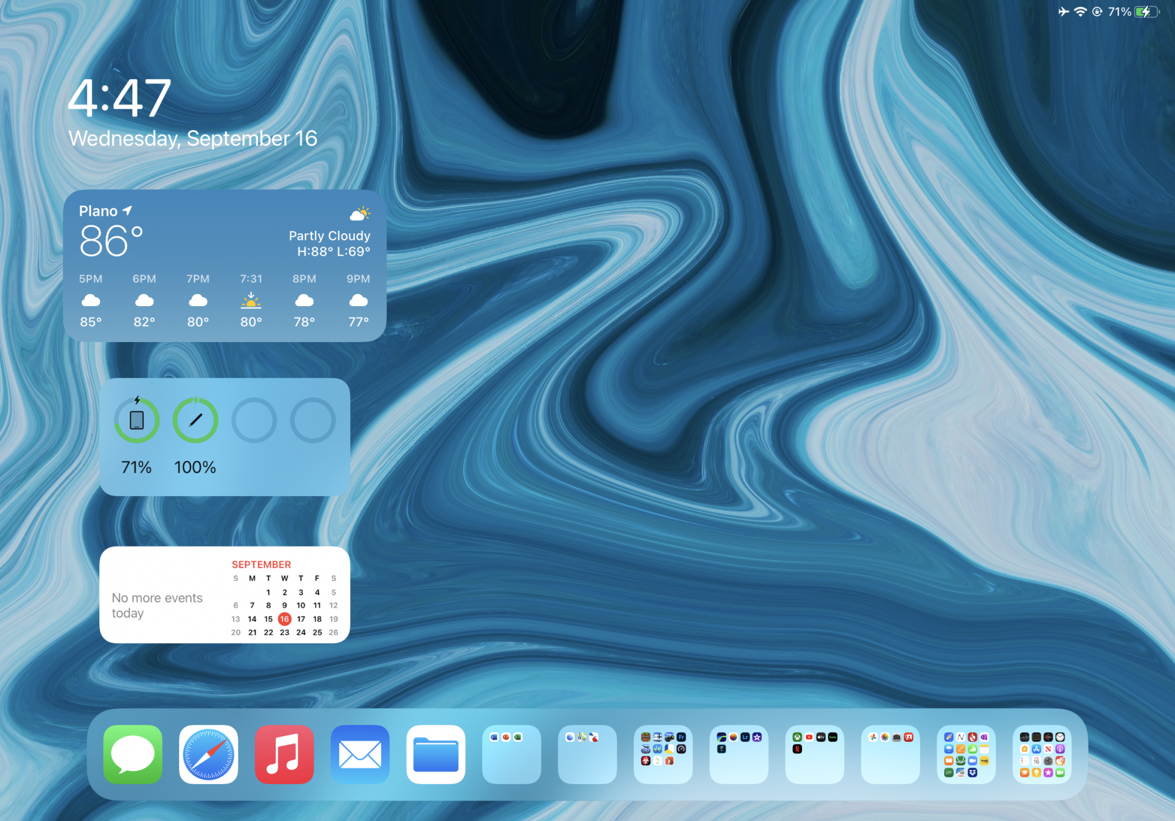Tap the iPad 71% battery ring
Screen dimensions: 1175x821
click(x=136, y=420)
